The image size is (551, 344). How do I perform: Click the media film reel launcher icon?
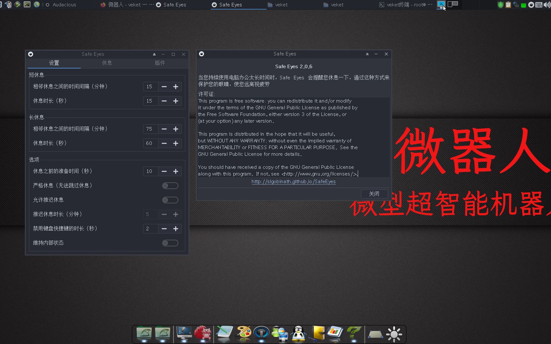point(8,4)
